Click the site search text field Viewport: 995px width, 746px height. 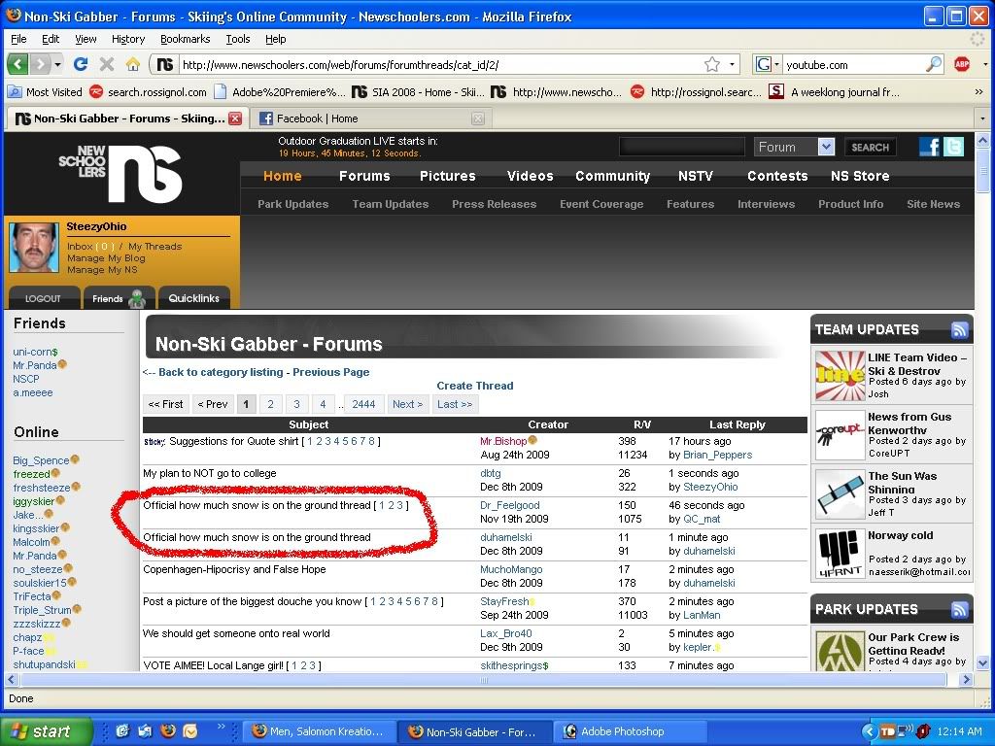tap(681, 147)
